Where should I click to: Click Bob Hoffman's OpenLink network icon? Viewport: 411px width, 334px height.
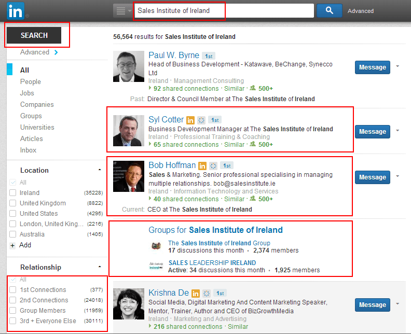click(x=213, y=166)
